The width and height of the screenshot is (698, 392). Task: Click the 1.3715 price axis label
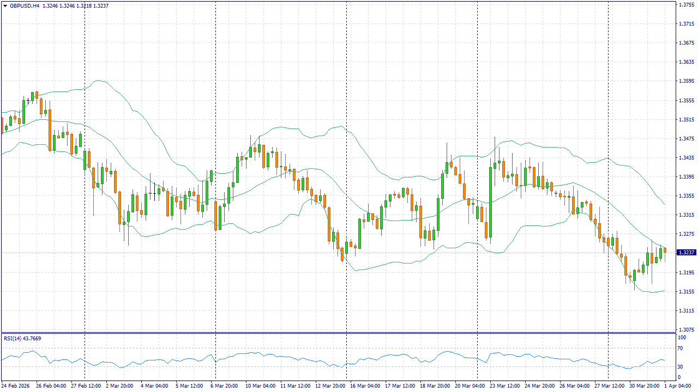[685, 24]
